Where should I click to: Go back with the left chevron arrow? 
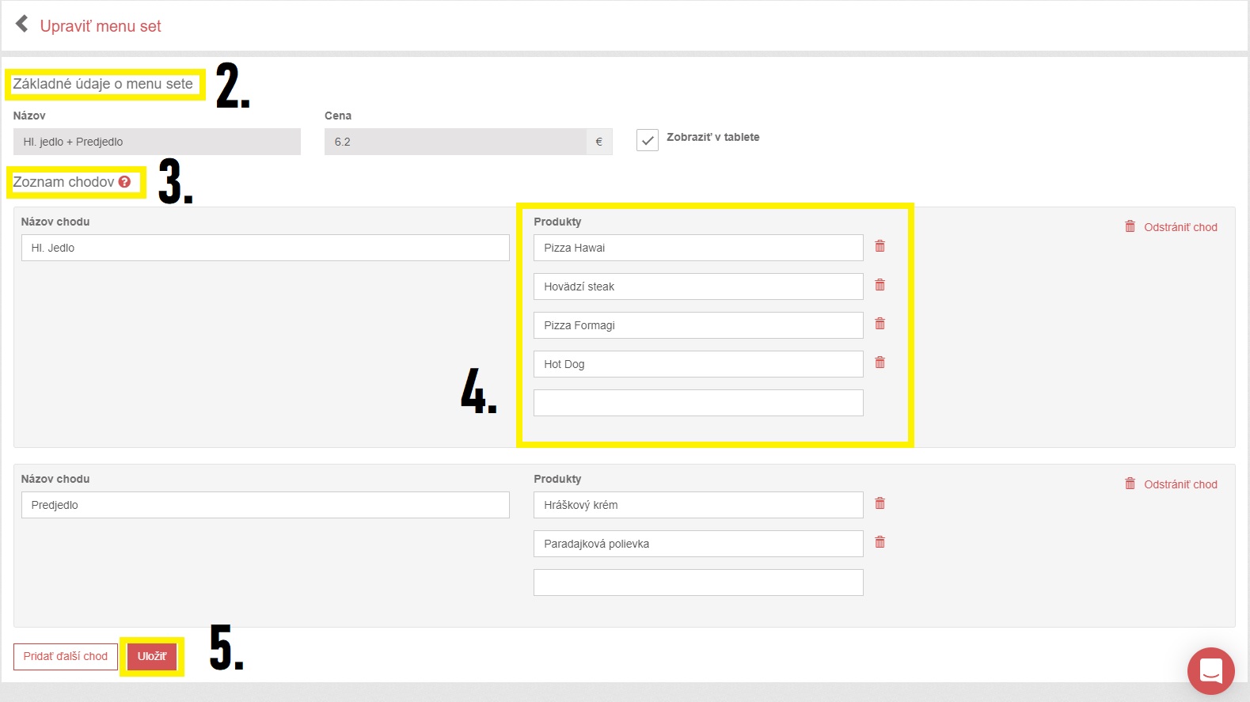tap(22, 25)
